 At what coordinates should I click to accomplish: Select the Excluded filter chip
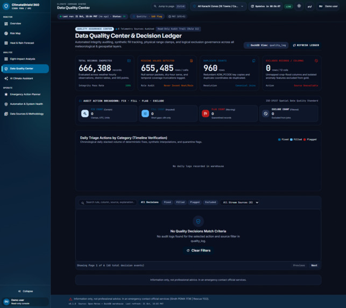tap(210, 203)
